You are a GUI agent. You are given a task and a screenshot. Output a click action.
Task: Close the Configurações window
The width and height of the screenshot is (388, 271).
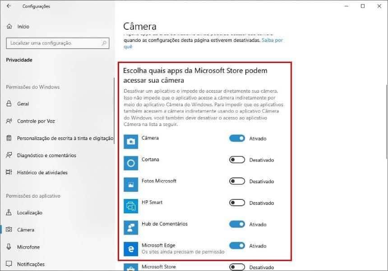pos(379,6)
